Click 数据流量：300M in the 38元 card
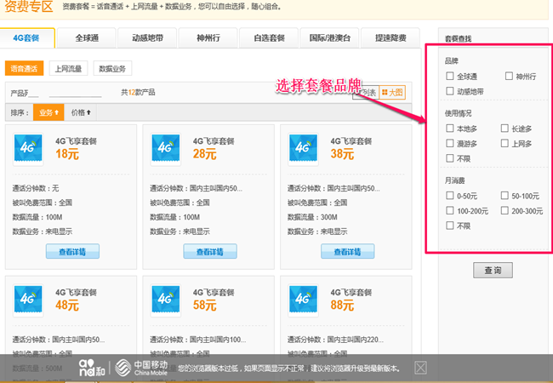Viewport: 553px width, 383px height. coord(312,217)
